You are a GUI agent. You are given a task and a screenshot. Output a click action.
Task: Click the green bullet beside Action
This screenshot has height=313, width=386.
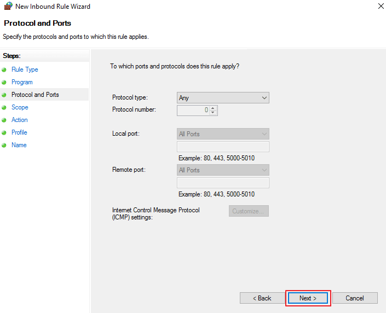(4, 120)
